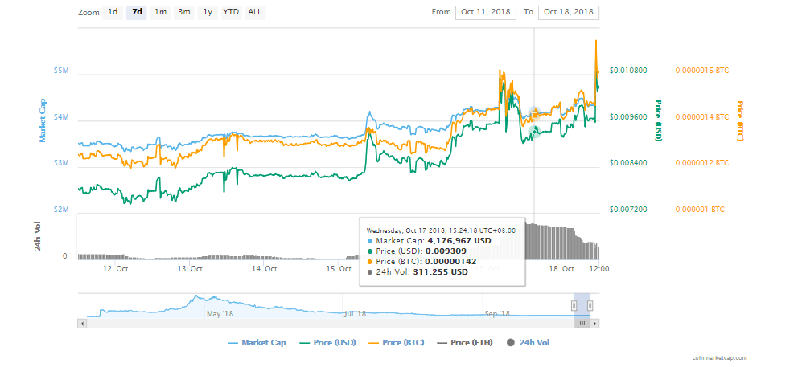Viewport: 798px width, 367px height.
Task: Open the coinmarketcap.com credit link
Action: tap(723, 358)
